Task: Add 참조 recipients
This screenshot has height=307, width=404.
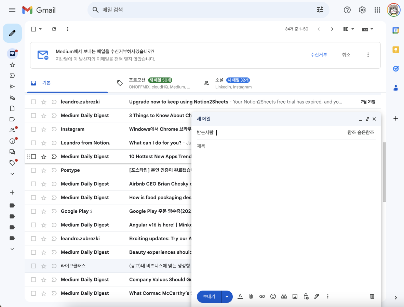Action: click(x=351, y=133)
